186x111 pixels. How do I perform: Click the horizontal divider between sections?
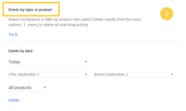(91, 42)
